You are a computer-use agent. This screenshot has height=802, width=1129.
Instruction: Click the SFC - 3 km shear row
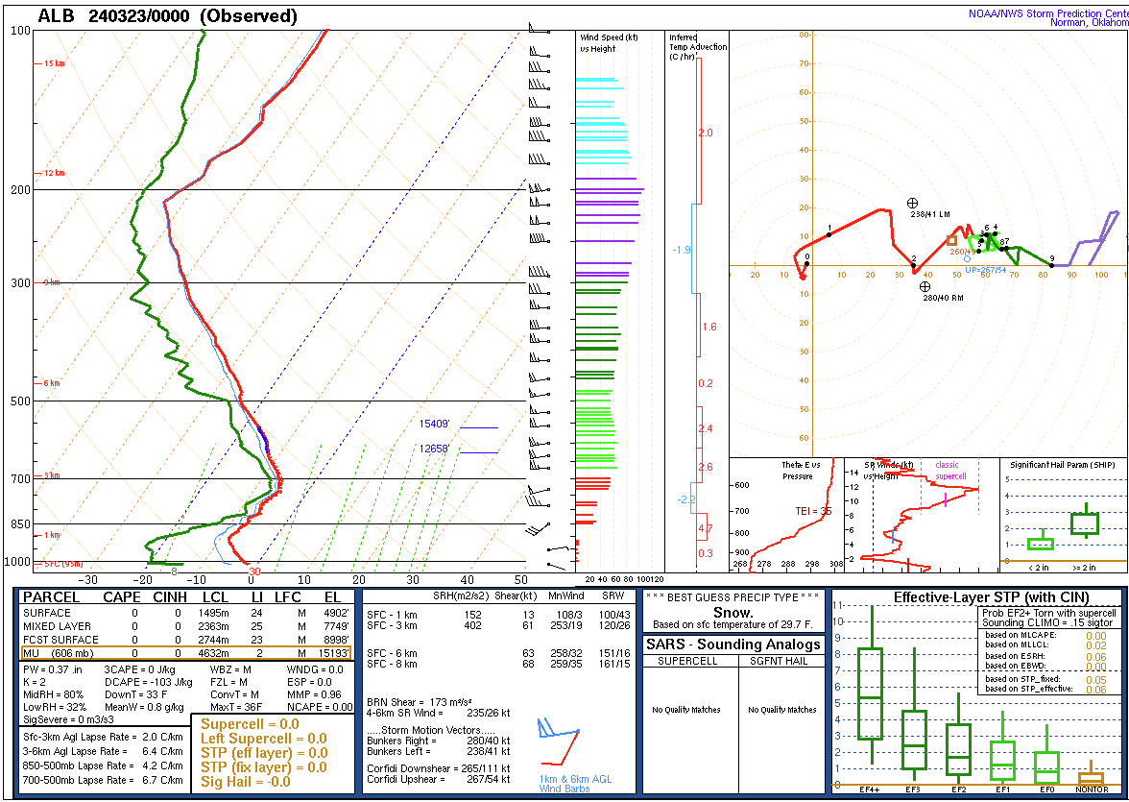(498, 625)
